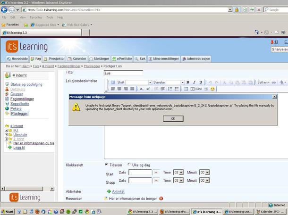Screen dimensions: 288x215
Task: Click in the Tittel input field
Action: (123, 73)
